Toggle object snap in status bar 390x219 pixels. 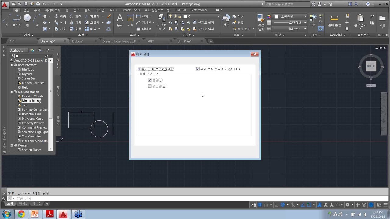[x=309, y=205]
